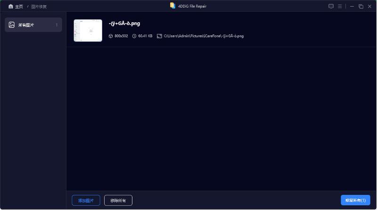Viewport: 377px width, 210px height.
Task: Click the file size clock icon
Action: click(x=134, y=36)
